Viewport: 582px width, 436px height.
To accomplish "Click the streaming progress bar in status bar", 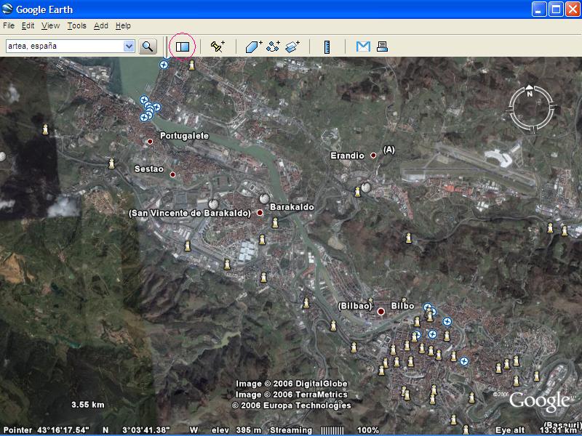I will (332, 430).
